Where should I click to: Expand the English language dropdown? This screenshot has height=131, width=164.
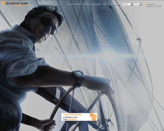coord(127,4)
